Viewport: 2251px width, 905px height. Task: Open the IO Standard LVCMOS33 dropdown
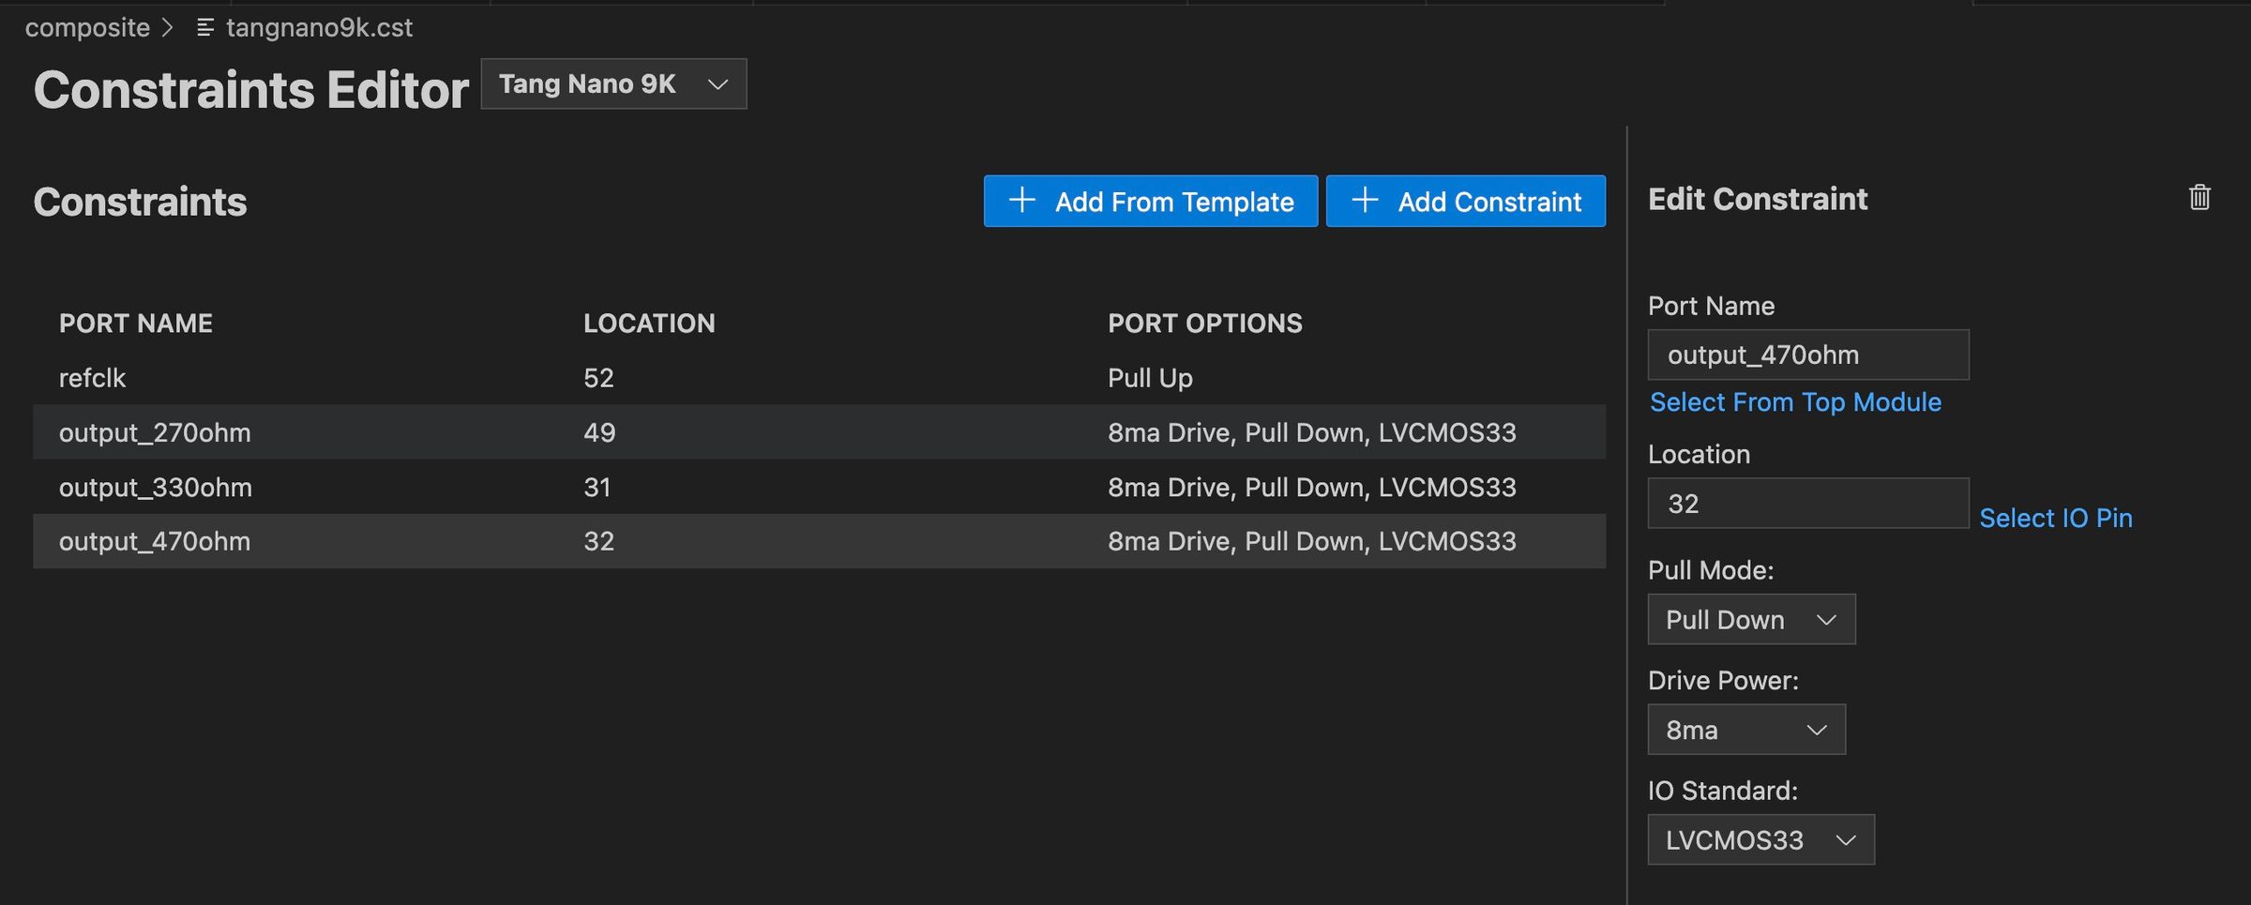click(1760, 840)
